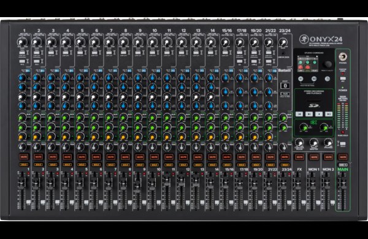
Task: Click the right round back button under screen
Action: point(328,79)
